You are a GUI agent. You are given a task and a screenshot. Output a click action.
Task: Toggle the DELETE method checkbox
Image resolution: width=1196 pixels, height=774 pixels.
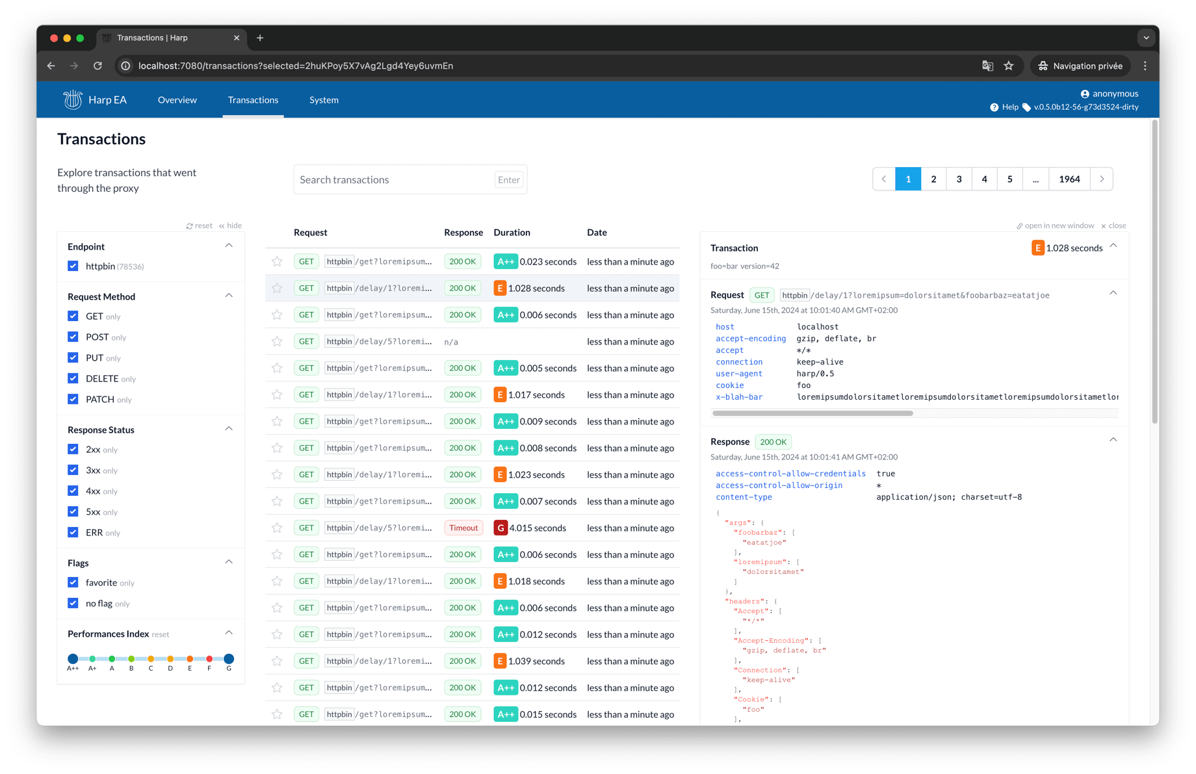[73, 378]
